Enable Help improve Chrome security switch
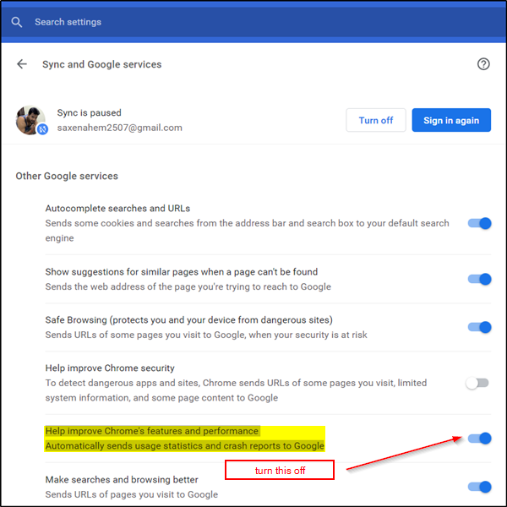The height and width of the screenshot is (507, 507). tap(477, 383)
